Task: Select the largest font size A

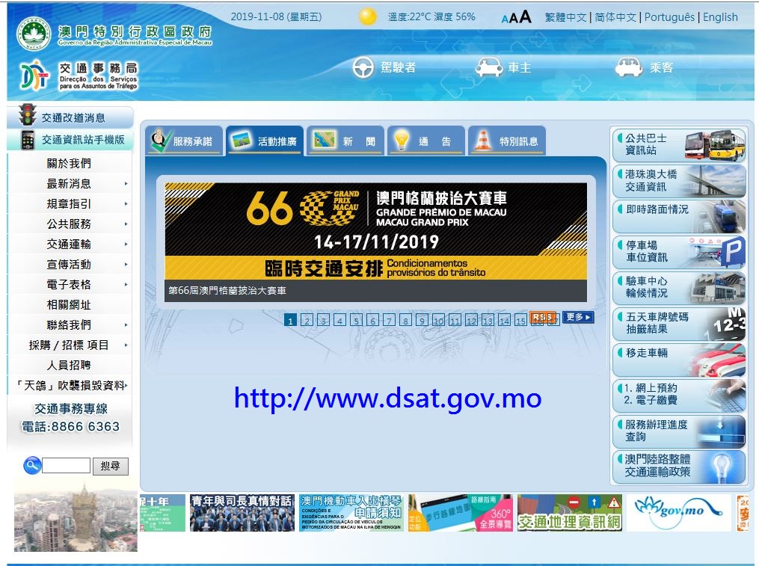Action: click(x=526, y=17)
